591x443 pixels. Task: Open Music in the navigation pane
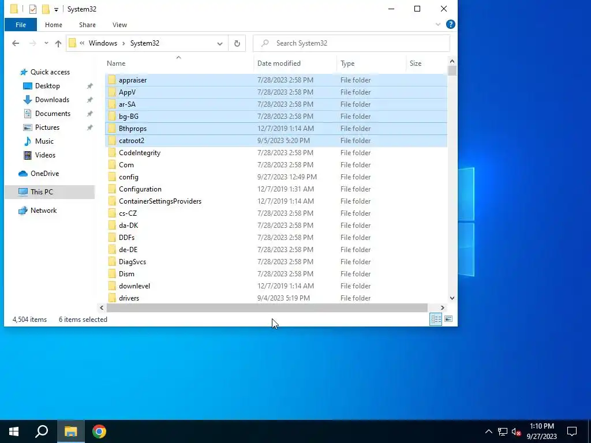pyautogui.click(x=44, y=141)
